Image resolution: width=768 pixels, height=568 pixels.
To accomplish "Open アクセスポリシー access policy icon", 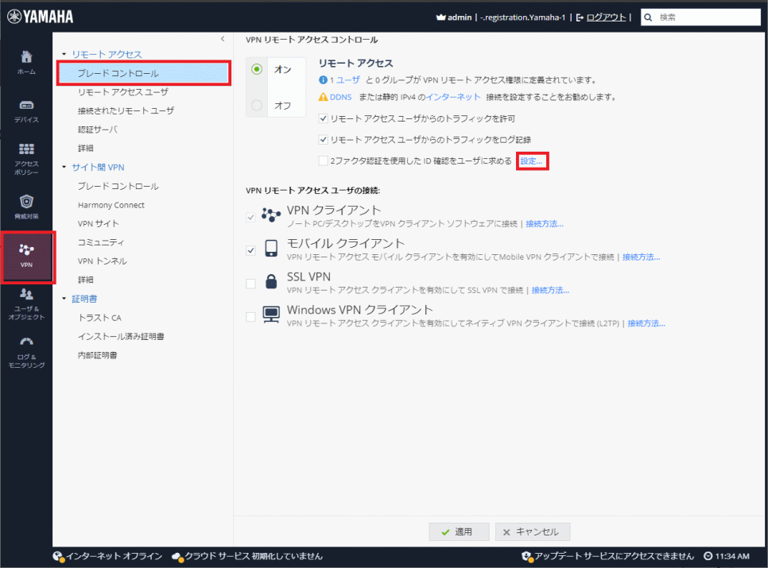I will point(26,149).
